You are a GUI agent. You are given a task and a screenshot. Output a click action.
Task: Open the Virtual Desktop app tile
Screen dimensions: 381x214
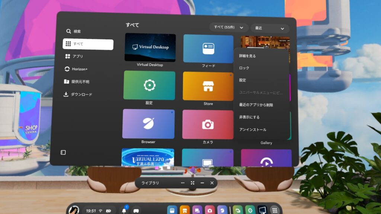(x=150, y=47)
